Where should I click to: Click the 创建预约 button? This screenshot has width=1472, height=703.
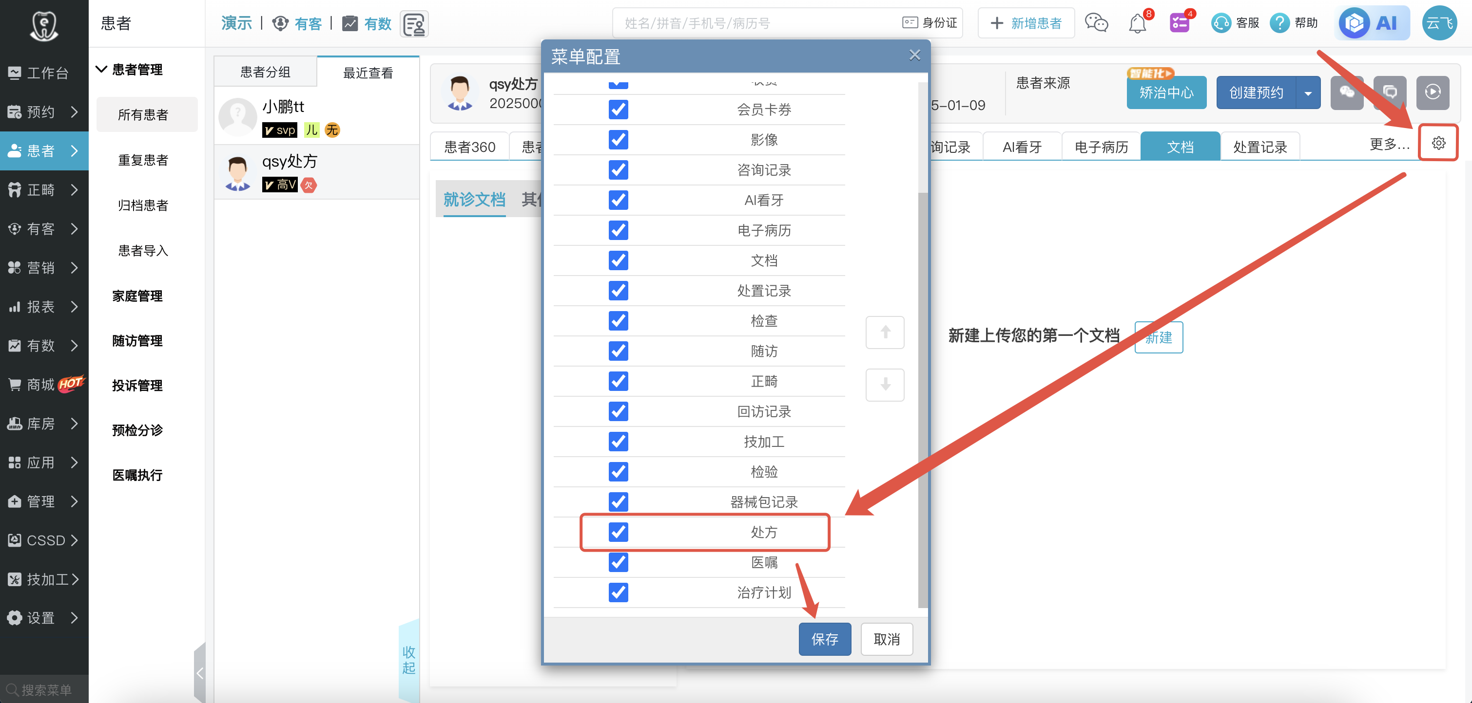[x=1256, y=92]
